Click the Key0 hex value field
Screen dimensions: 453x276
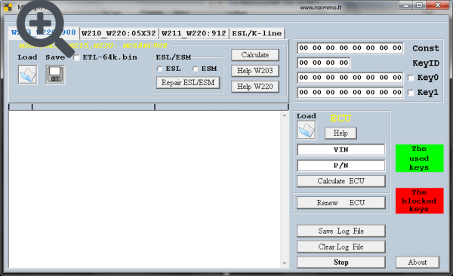click(x=350, y=78)
